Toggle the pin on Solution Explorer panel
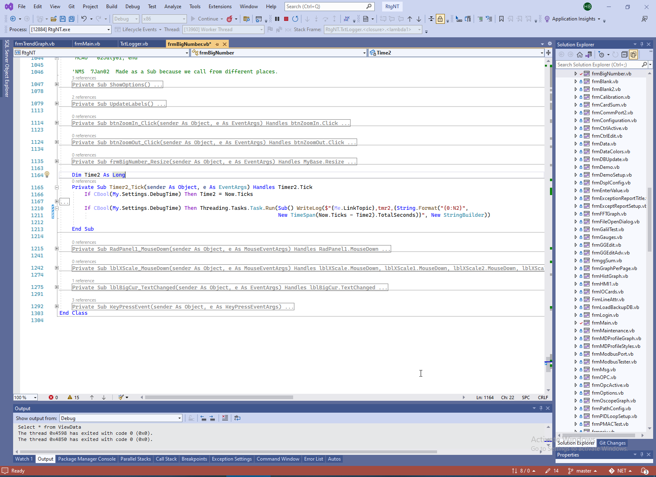 point(642,44)
